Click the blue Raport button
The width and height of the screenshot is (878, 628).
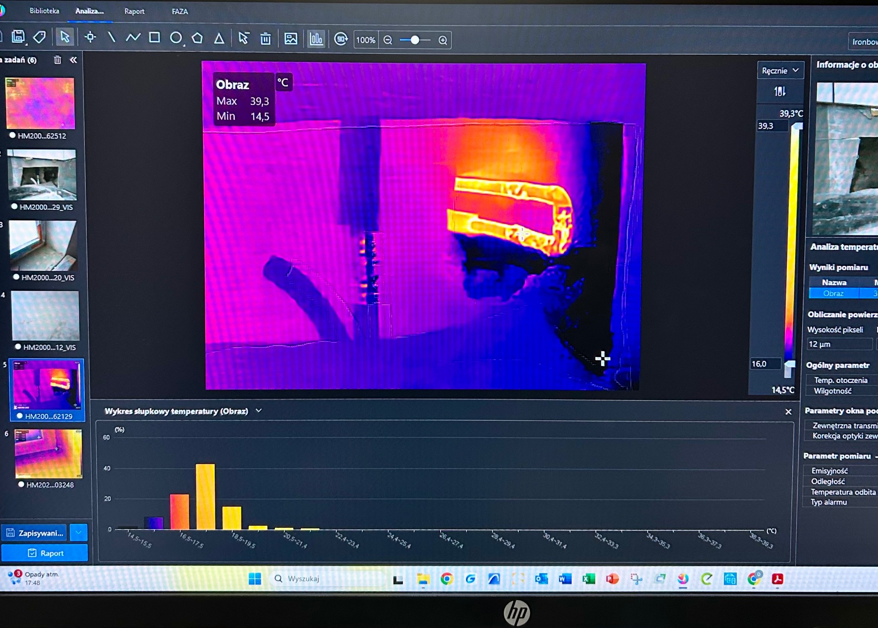tap(45, 553)
